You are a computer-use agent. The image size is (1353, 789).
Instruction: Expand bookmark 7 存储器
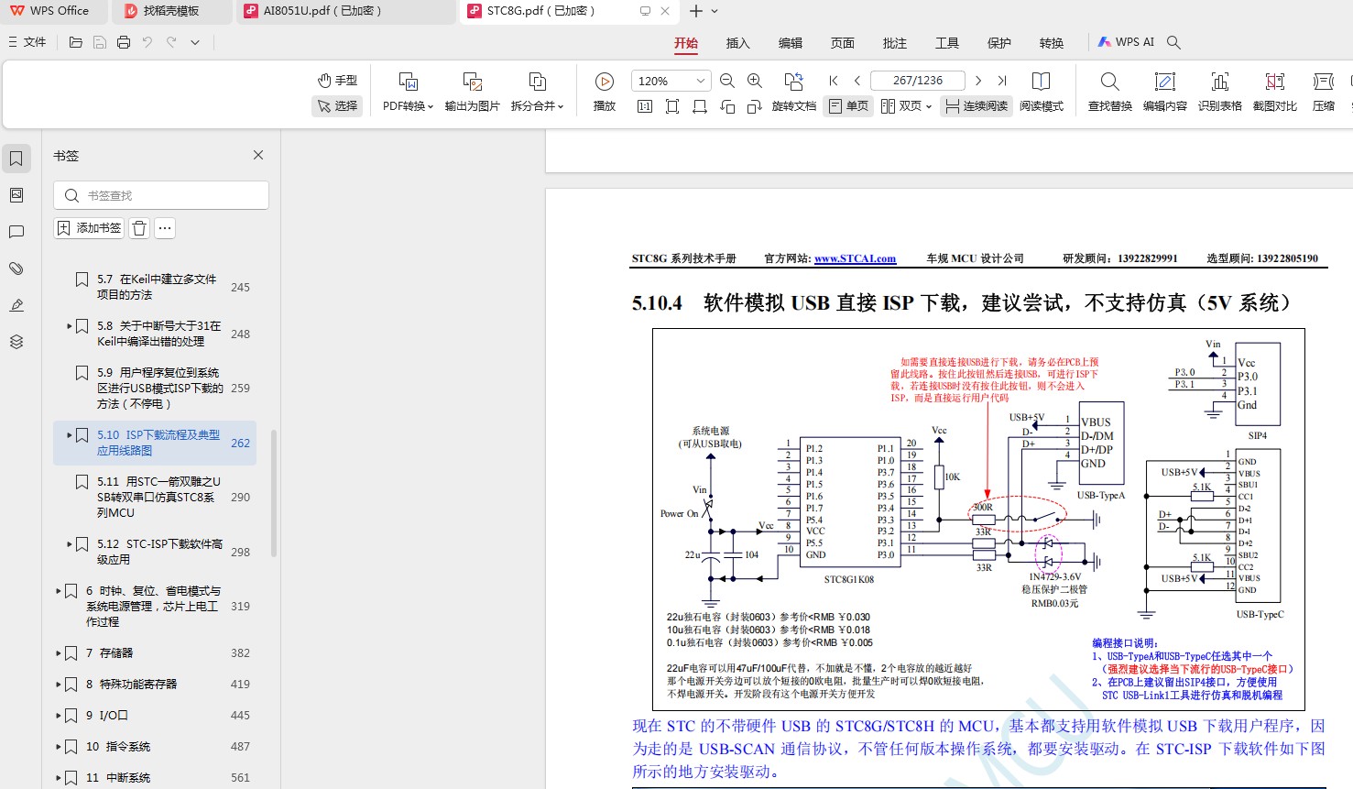point(59,653)
